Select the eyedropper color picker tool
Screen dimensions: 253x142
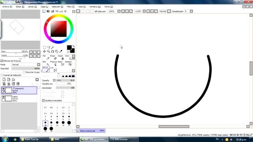point(60,52)
